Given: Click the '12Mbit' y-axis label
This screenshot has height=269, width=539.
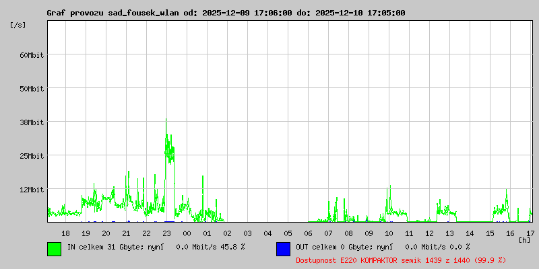Looking at the screenshot, I should [32, 190].
